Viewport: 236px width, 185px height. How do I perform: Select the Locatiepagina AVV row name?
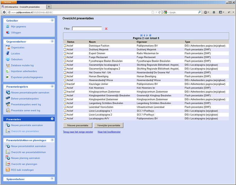99,119
